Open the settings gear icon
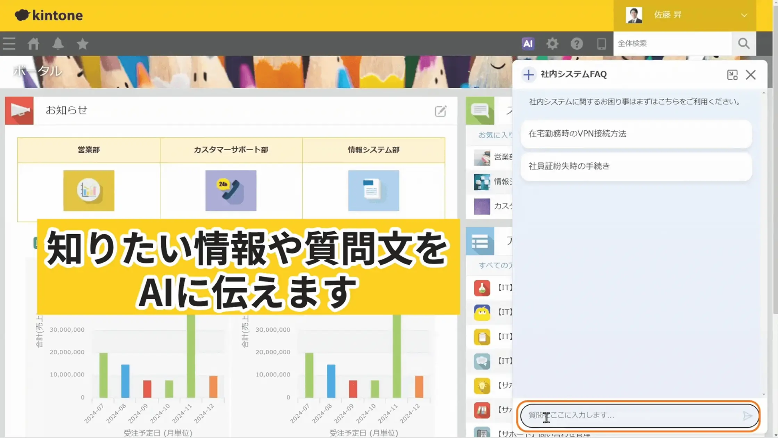The image size is (778, 438). pyautogui.click(x=552, y=44)
